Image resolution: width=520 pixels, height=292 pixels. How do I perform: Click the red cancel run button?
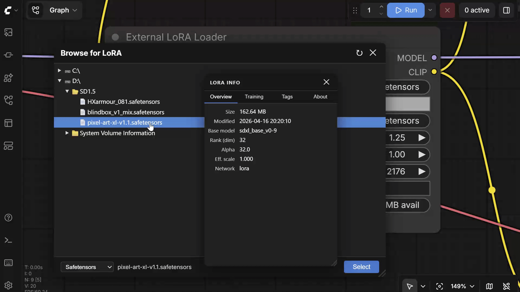(x=447, y=10)
